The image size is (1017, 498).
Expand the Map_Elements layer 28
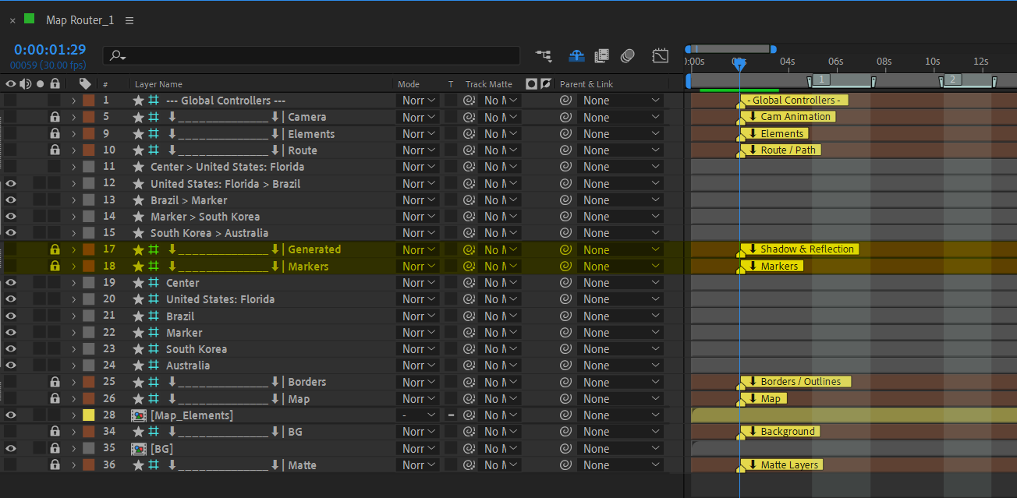click(74, 415)
